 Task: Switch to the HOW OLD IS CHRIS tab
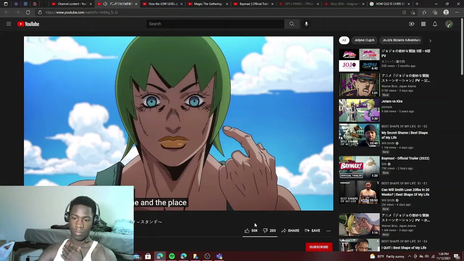[x=389, y=4]
